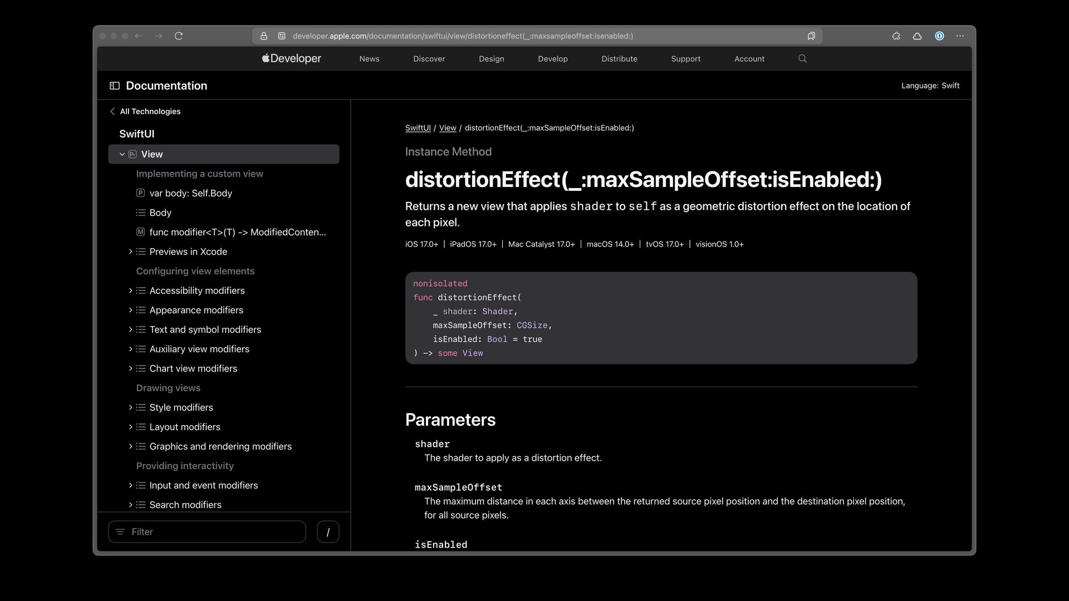1069x601 pixels.
Task: Click the slash shortcut button
Action: tap(328, 532)
